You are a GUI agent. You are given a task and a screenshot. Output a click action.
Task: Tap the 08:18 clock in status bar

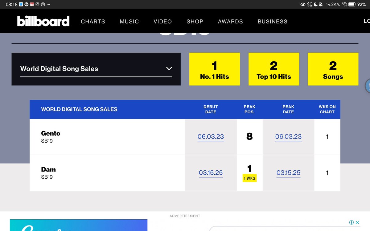point(11,4)
